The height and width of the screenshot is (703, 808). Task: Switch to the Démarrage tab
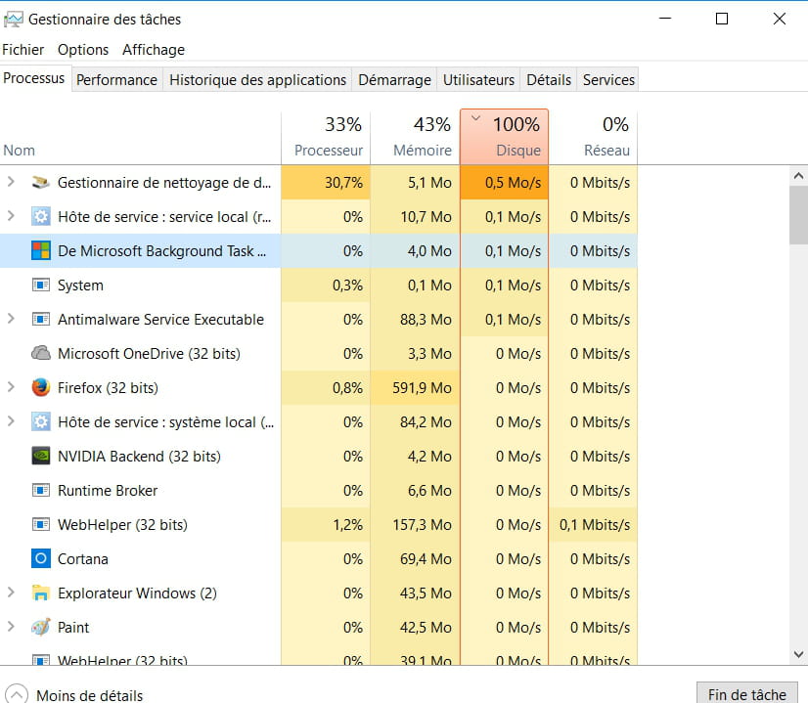[x=394, y=80]
